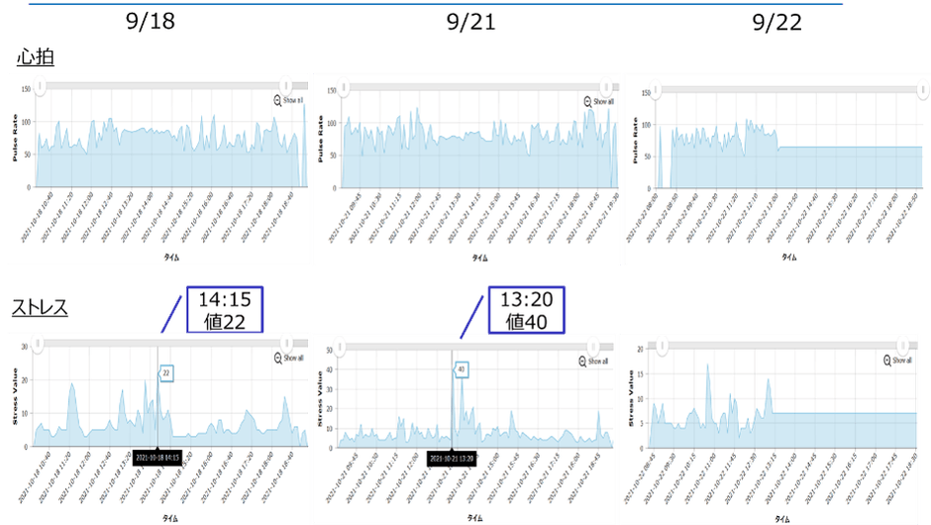Click Show all magnifier on 9/18 stress chart

click(x=278, y=359)
